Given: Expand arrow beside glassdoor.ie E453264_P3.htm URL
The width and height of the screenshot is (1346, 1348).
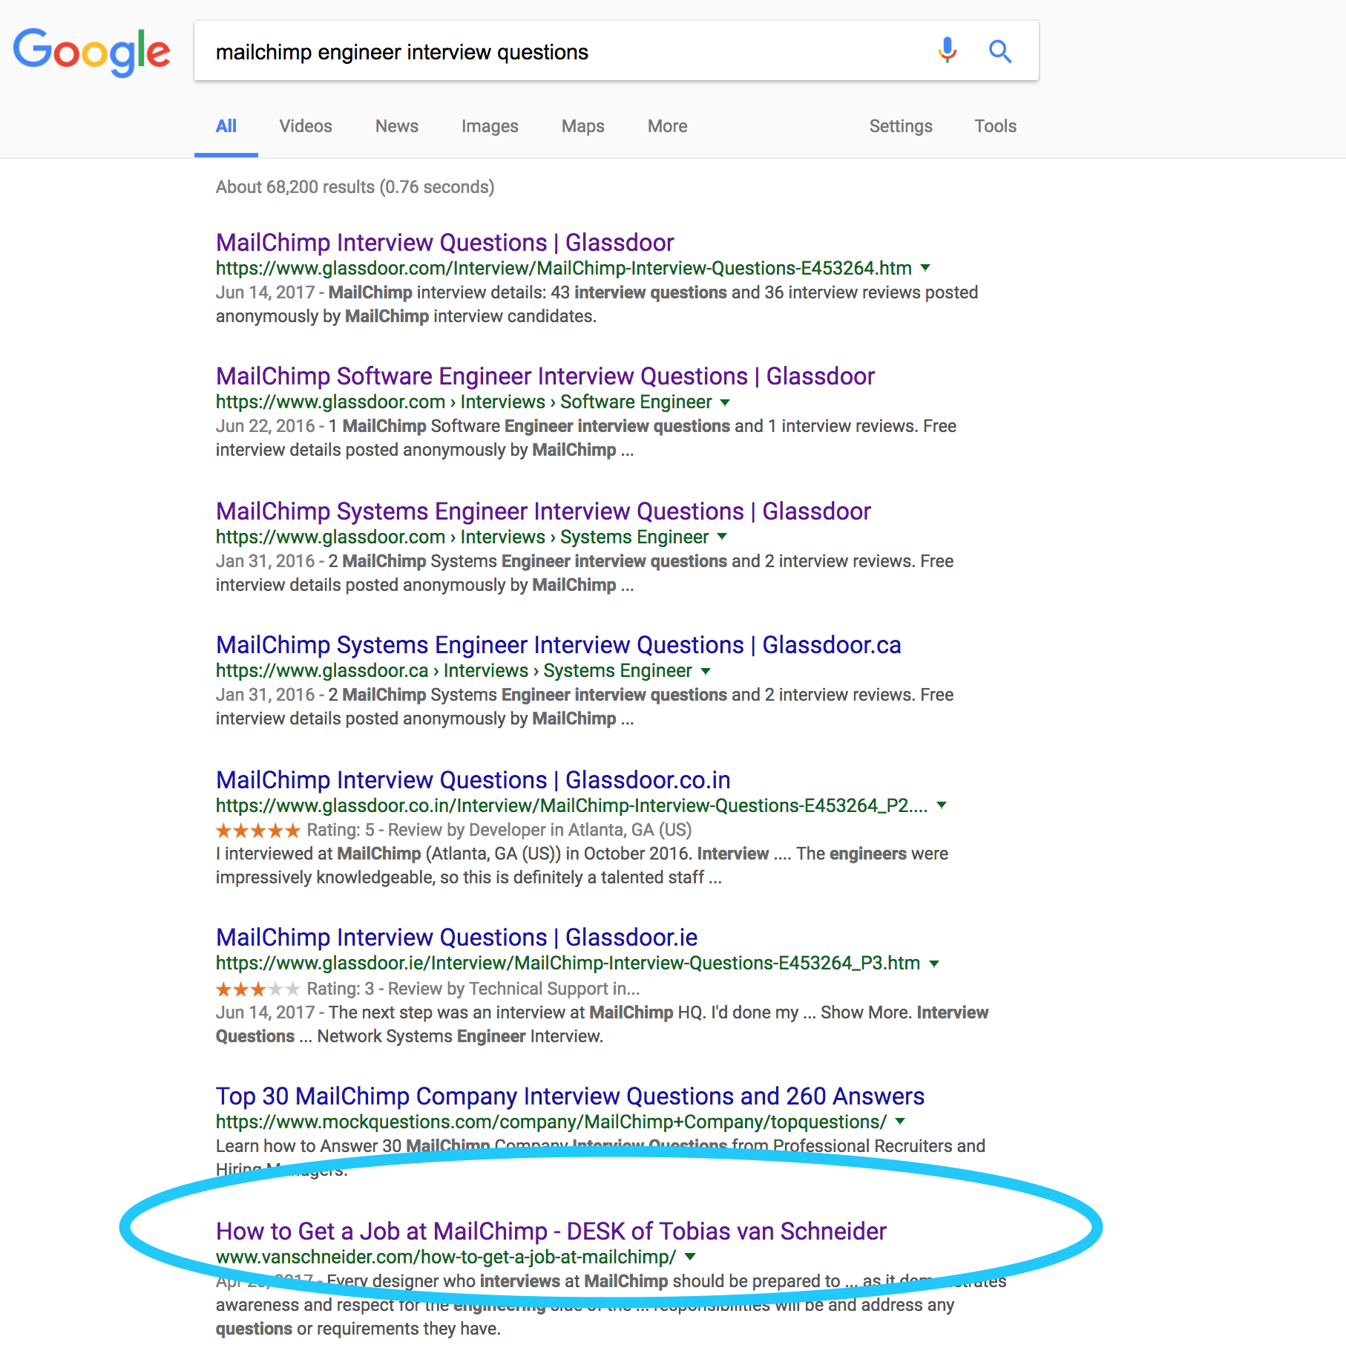Looking at the screenshot, I should (x=934, y=963).
